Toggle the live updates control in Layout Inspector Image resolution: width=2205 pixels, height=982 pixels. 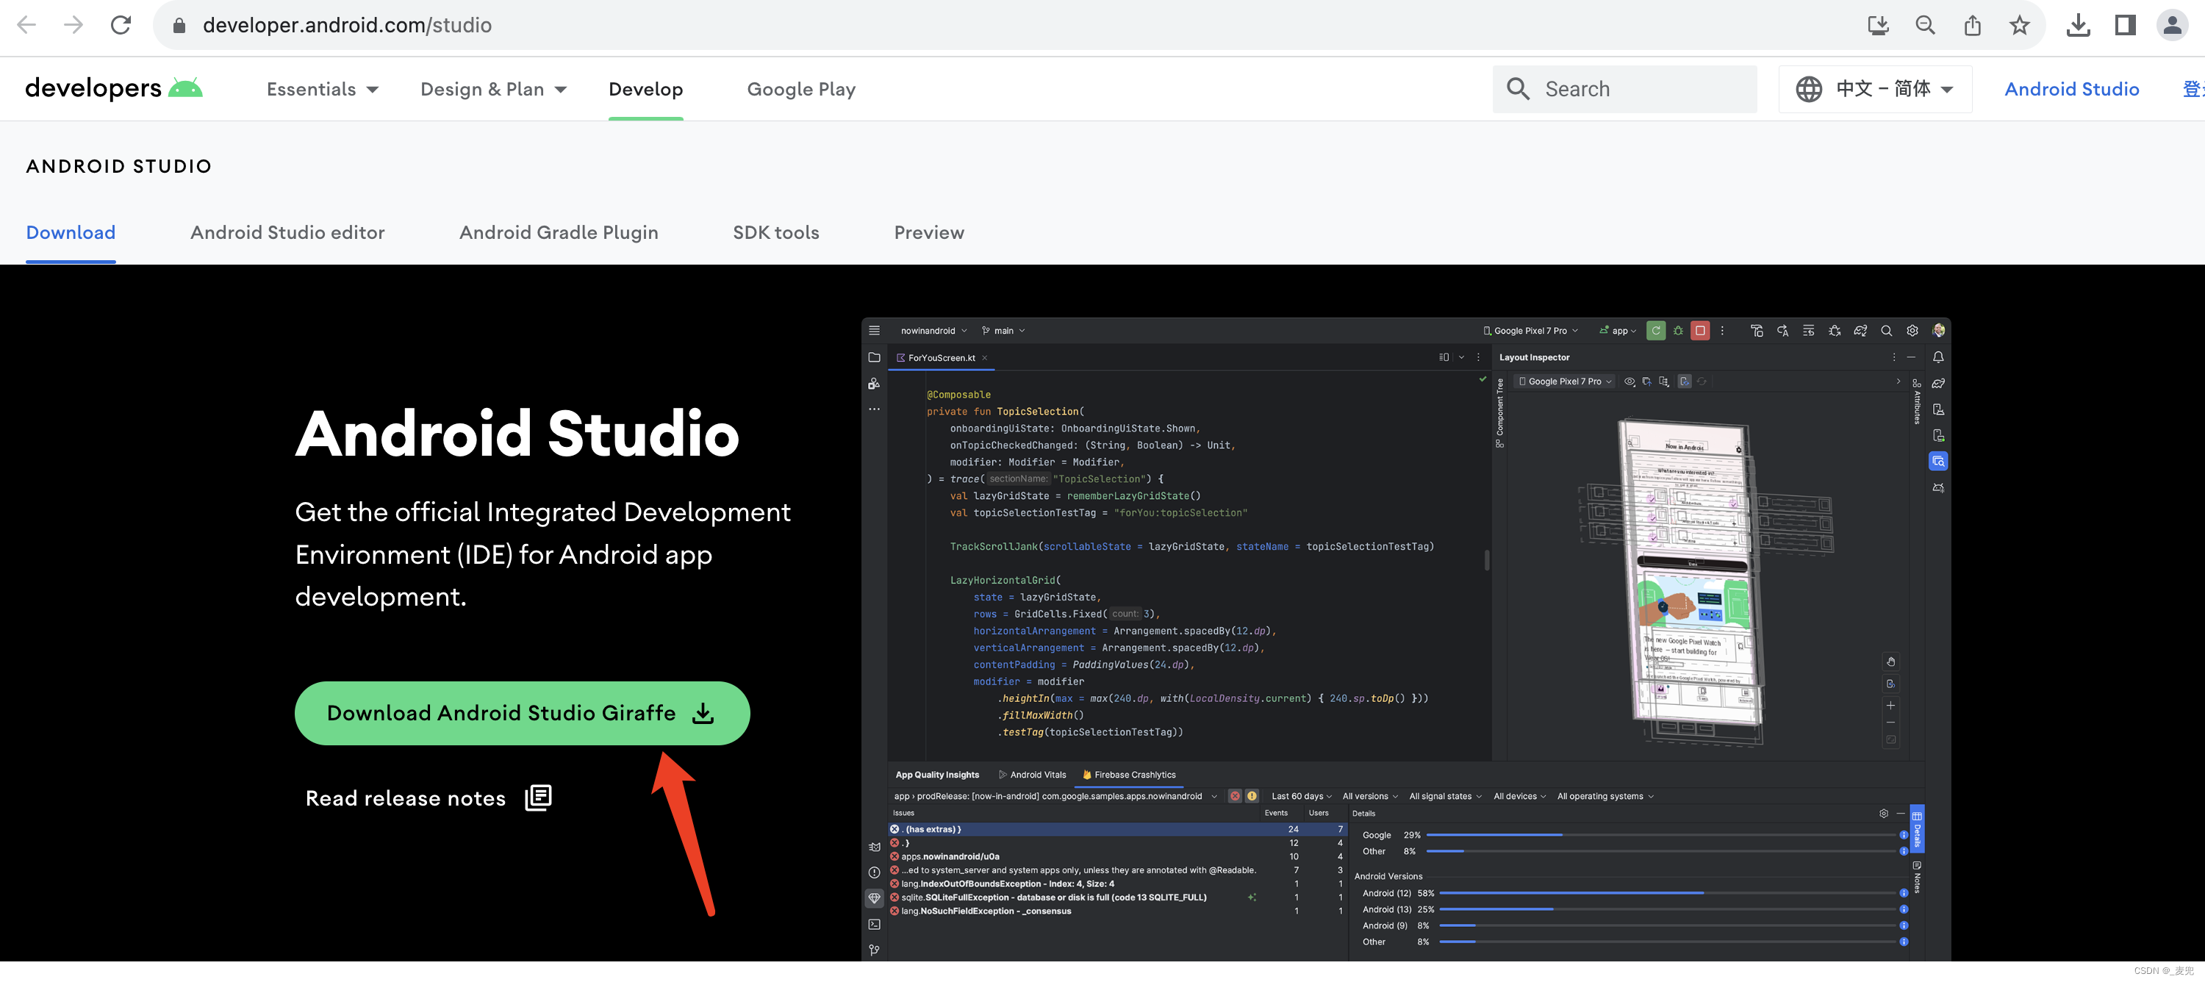click(1685, 381)
